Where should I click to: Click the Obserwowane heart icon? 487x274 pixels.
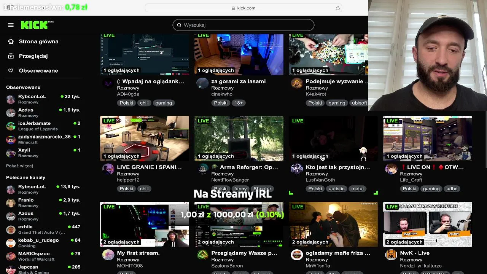click(x=11, y=71)
